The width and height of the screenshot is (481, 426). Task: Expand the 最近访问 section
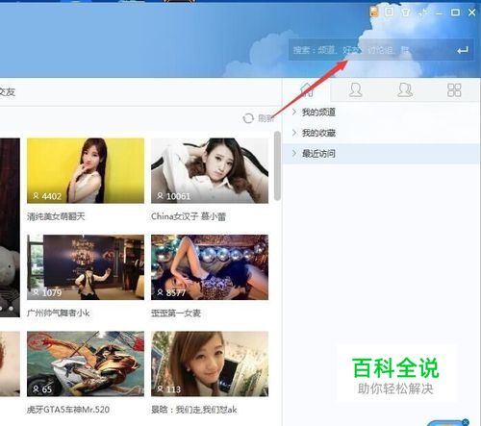click(x=294, y=153)
